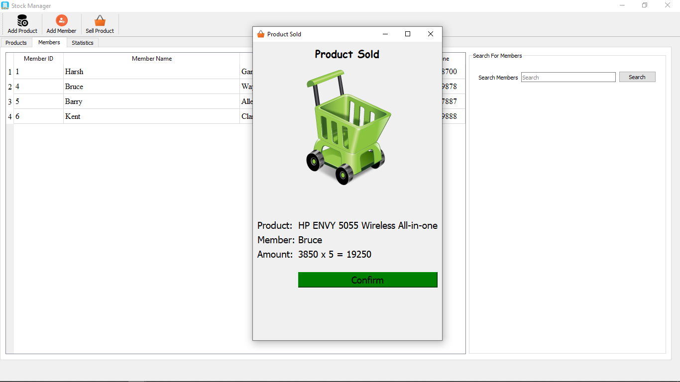Click the Search button for members
This screenshot has width=680, height=382.
click(x=637, y=77)
